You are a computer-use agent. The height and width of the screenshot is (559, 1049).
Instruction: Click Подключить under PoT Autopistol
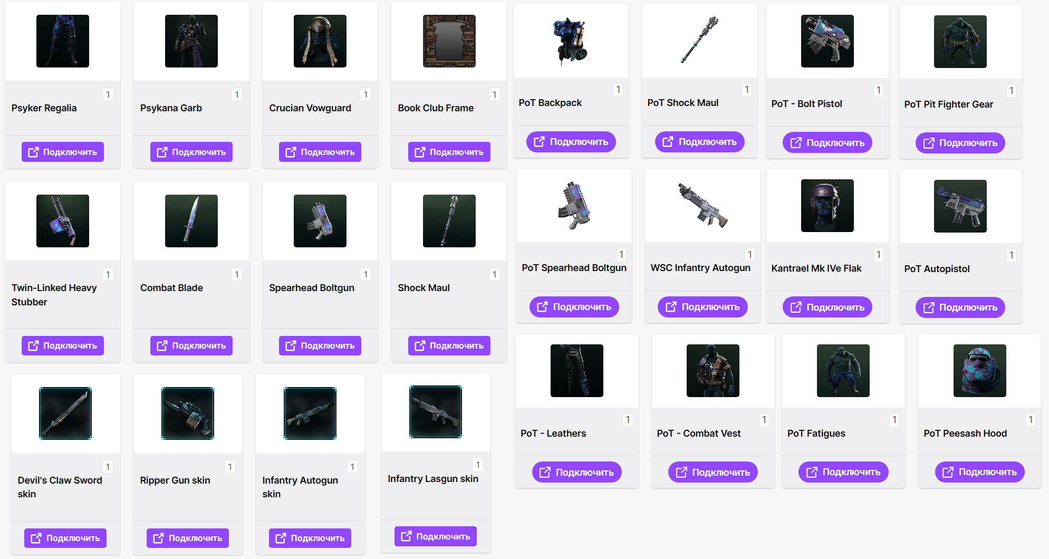960,307
